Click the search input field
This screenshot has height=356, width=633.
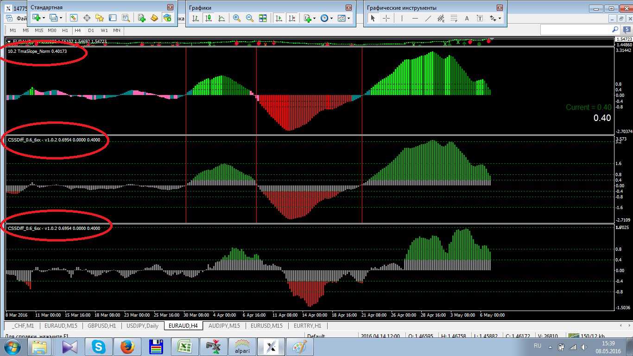pyautogui.click(x=575, y=30)
